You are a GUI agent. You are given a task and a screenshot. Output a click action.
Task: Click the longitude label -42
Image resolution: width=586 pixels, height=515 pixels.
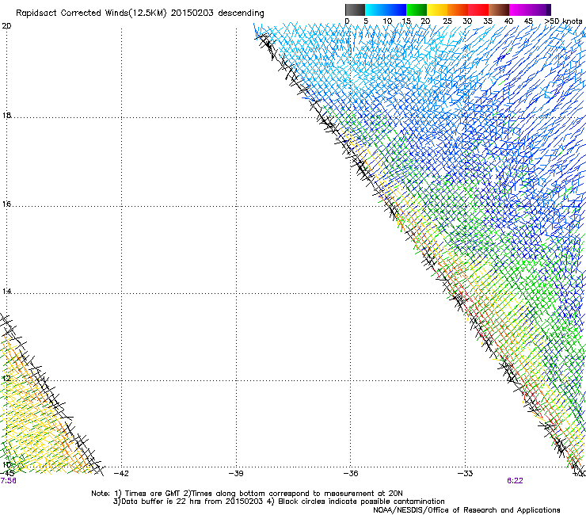coord(121,474)
